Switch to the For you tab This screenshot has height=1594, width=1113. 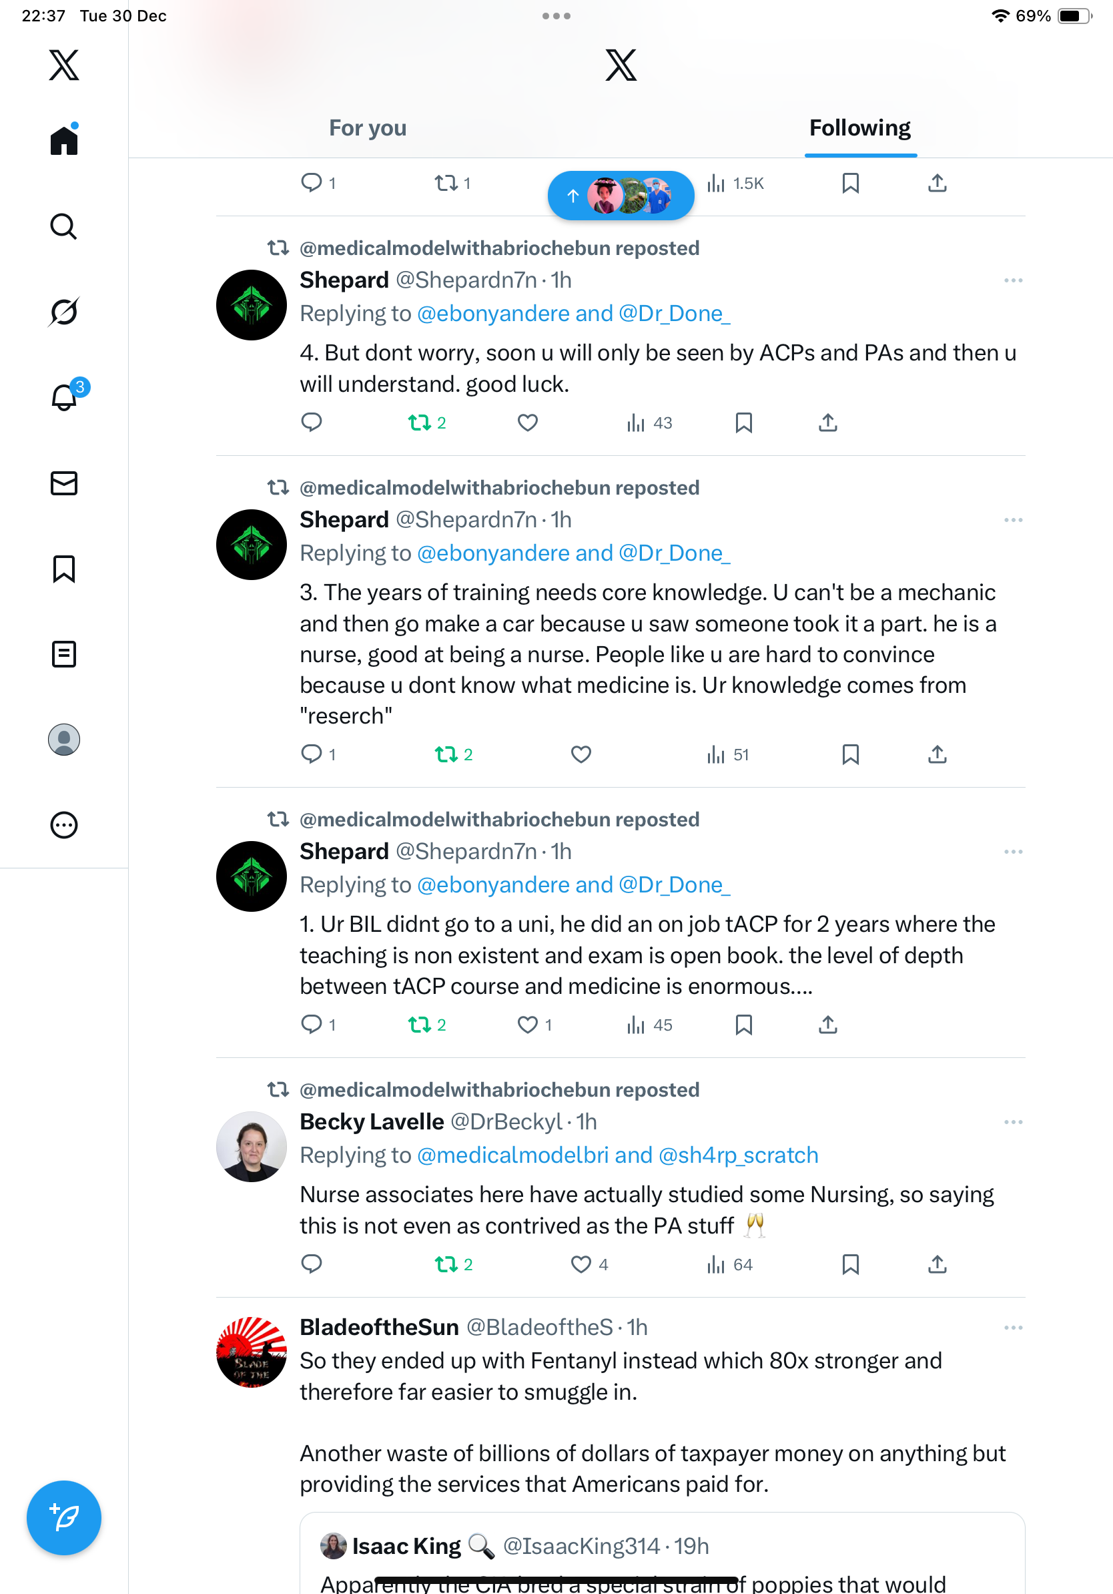click(368, 128)
